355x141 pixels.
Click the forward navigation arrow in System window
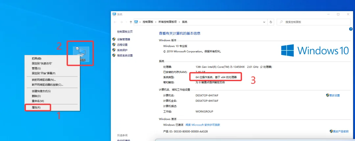point(122,22)
